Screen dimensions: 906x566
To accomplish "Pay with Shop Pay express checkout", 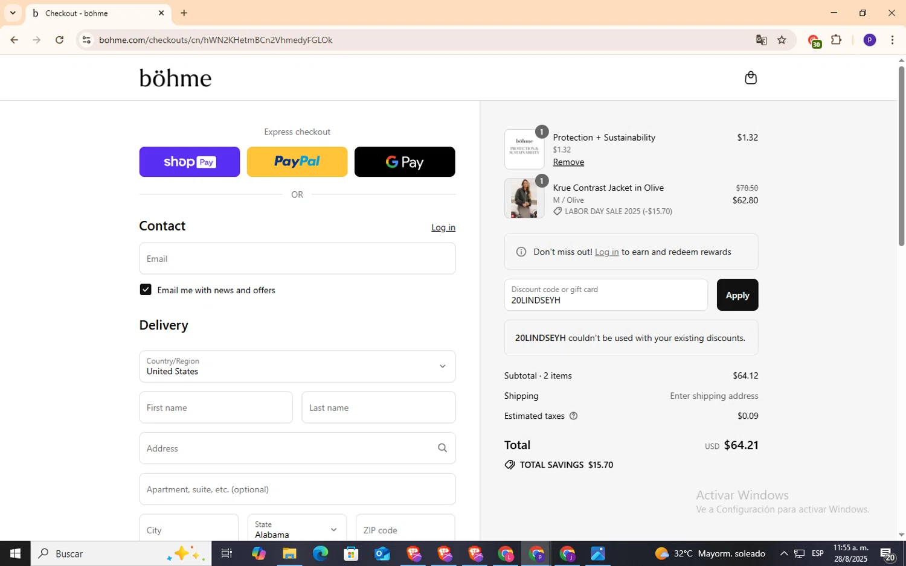I will [x=190, y=162].
